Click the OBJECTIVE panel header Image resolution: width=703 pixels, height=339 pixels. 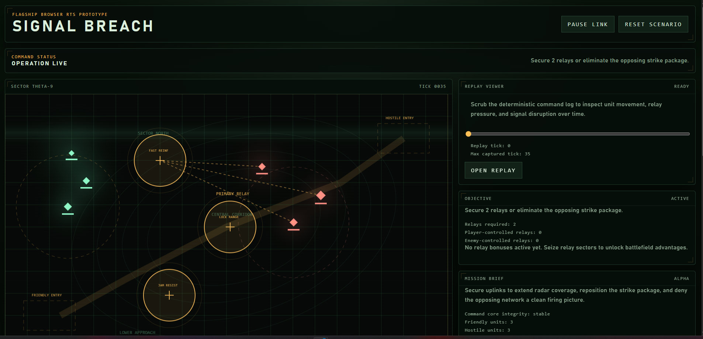click(478, 198)
